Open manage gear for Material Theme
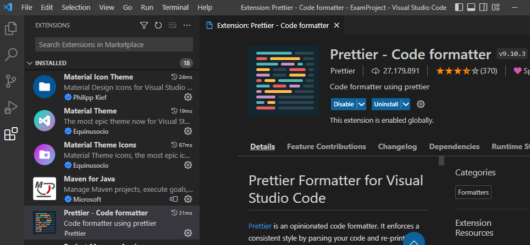 pyautogui.click(x=188, y=131)
